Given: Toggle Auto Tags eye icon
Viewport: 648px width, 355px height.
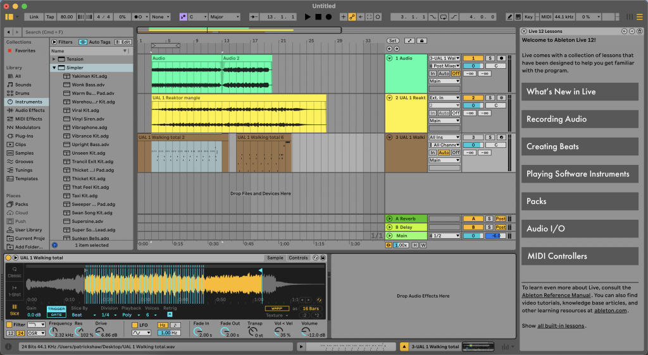Looking at the screenshot, I should pos(83,42).
